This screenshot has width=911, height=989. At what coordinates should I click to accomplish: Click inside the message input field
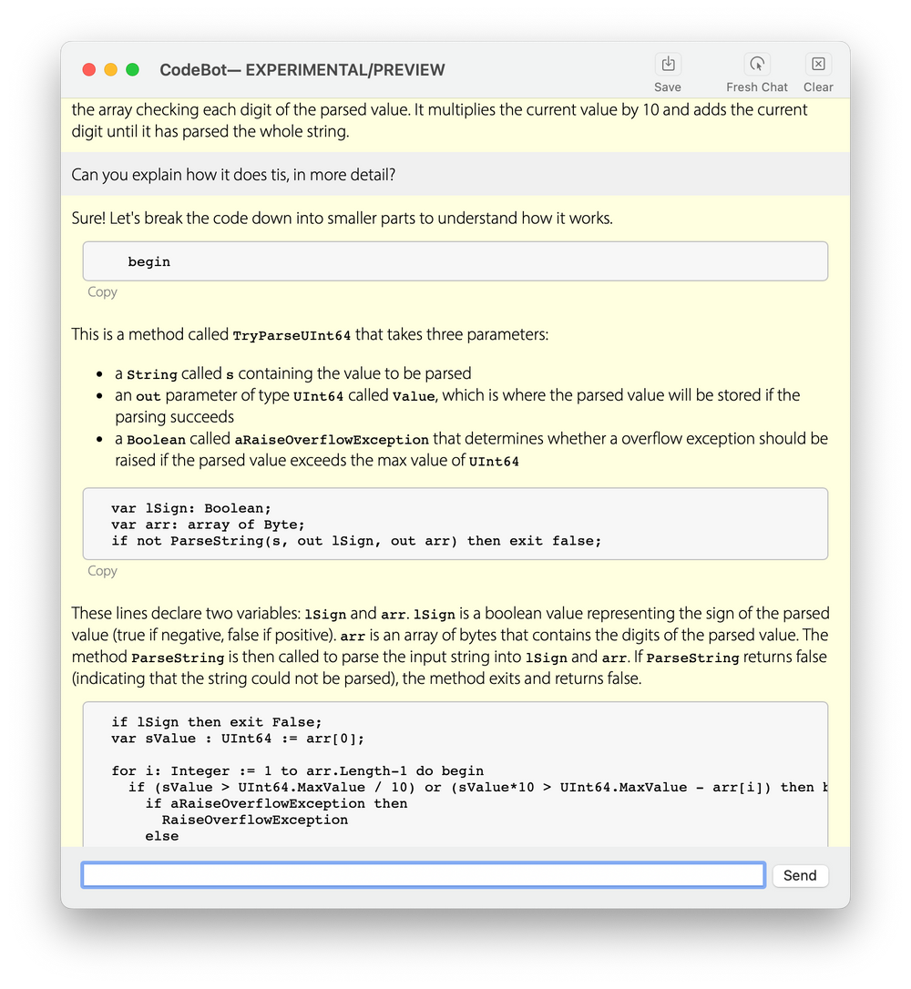pos(423,874)
